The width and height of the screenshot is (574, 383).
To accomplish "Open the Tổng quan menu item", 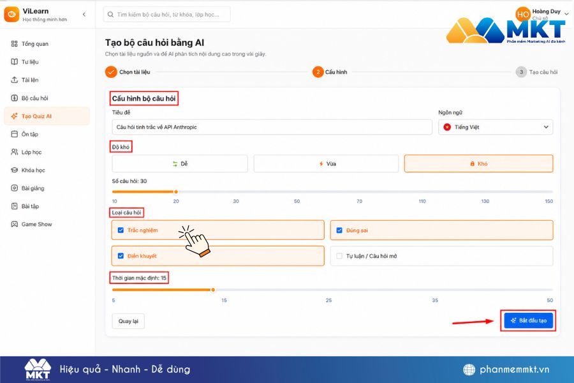I will coord(47,44).
